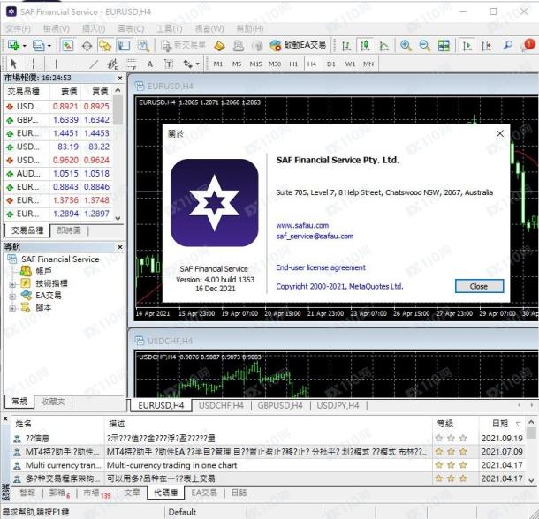
Task: Switch to H1 timeframe
Action: coord(293,64)
